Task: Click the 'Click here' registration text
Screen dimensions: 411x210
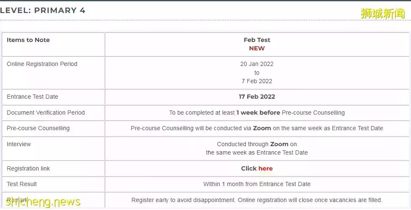Action: [x=257, y=168]
